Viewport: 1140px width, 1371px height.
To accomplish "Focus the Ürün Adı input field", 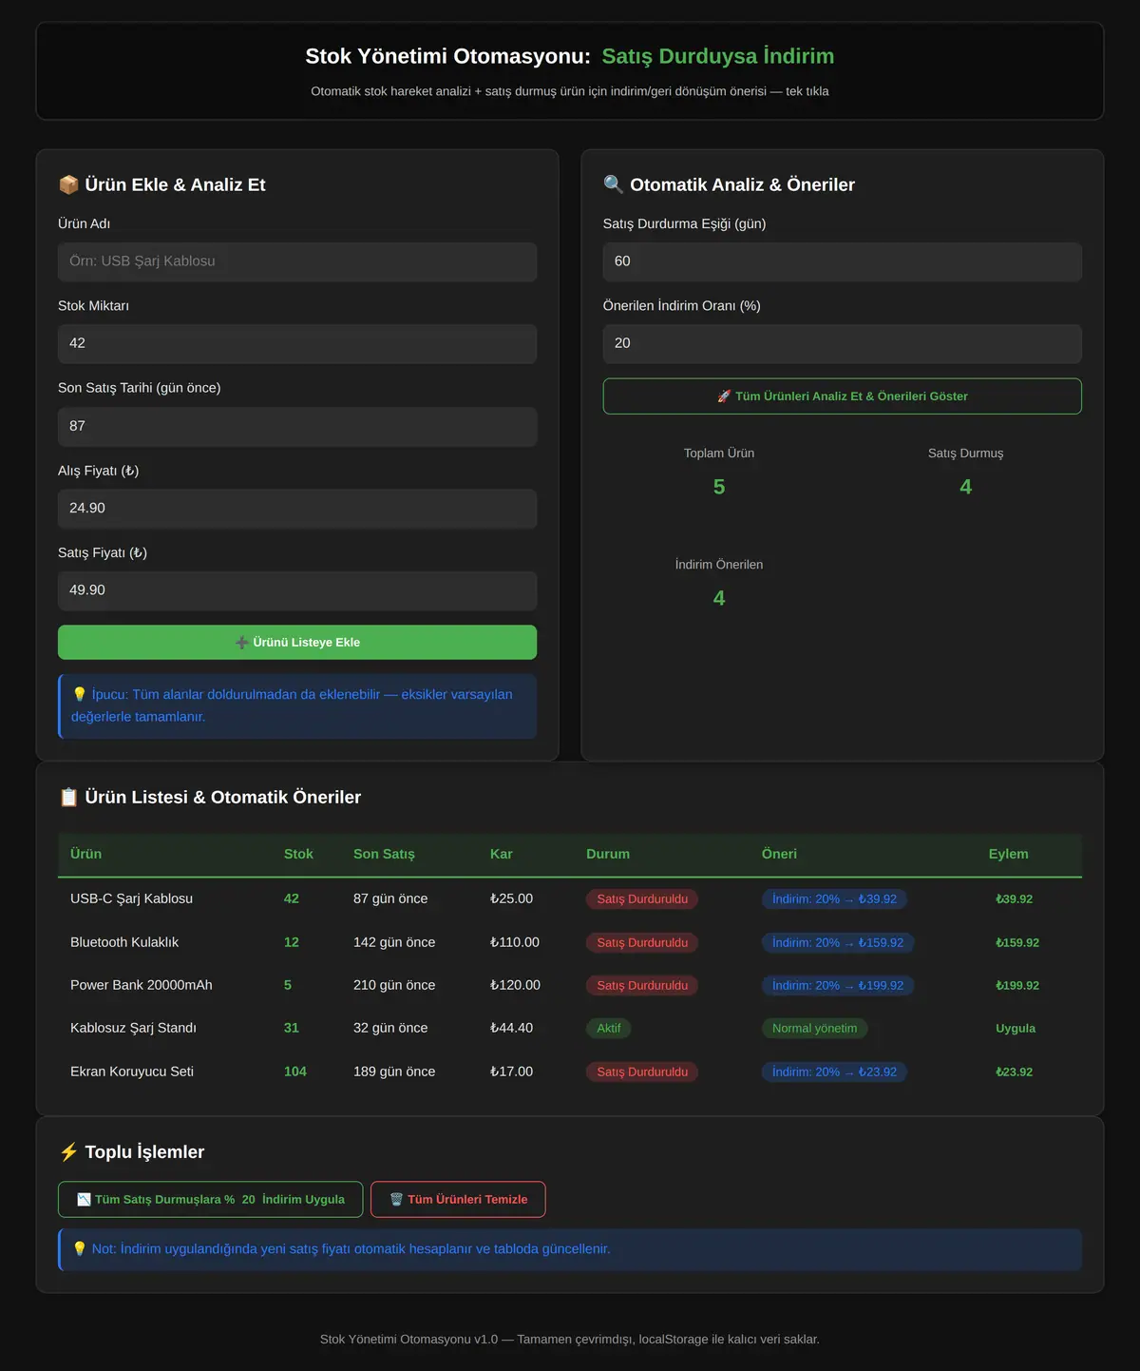I will coord(297,261).
